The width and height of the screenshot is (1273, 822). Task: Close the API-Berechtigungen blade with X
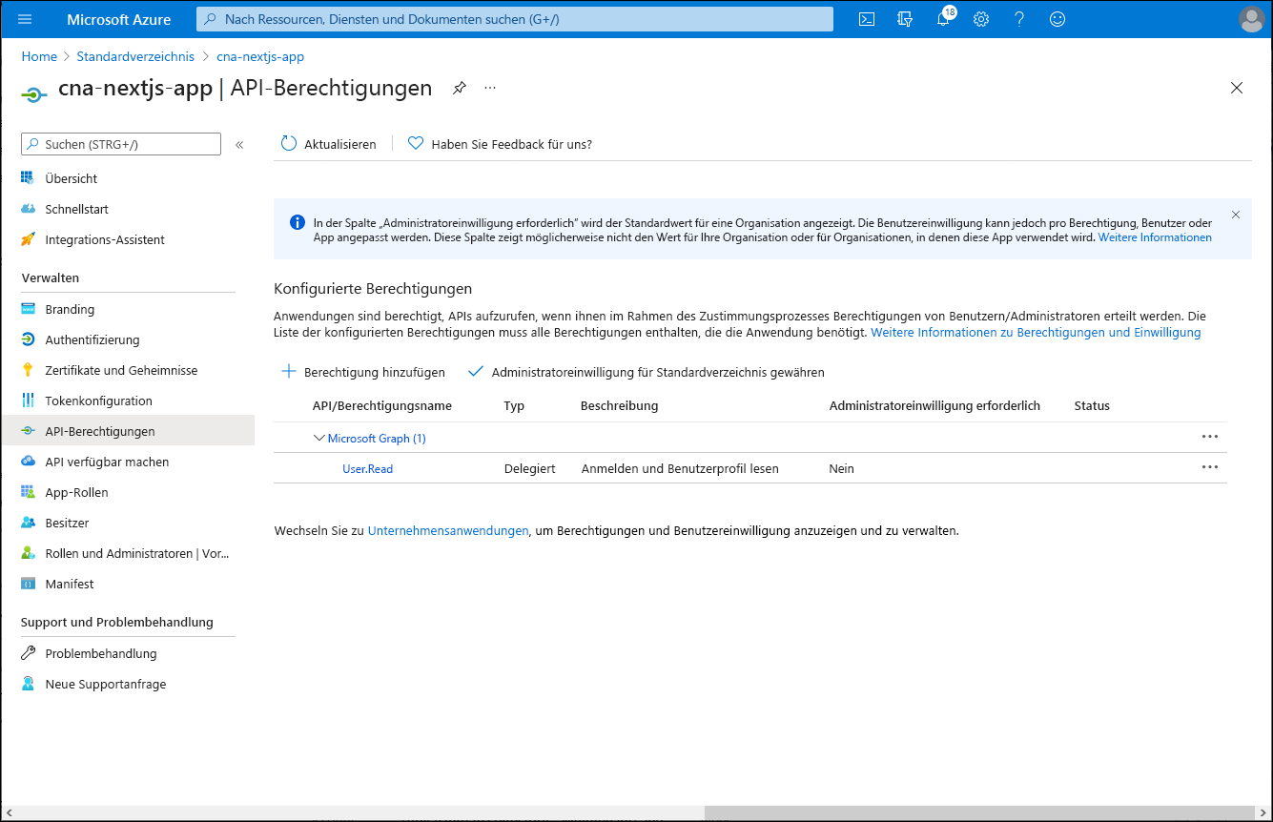pyautogui.click(x=1237, y=88)
